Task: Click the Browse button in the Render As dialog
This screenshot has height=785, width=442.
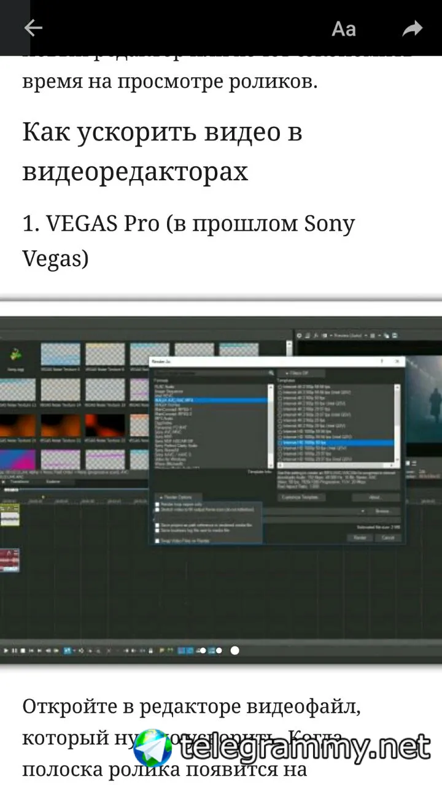Action: [x=382, y=511]
